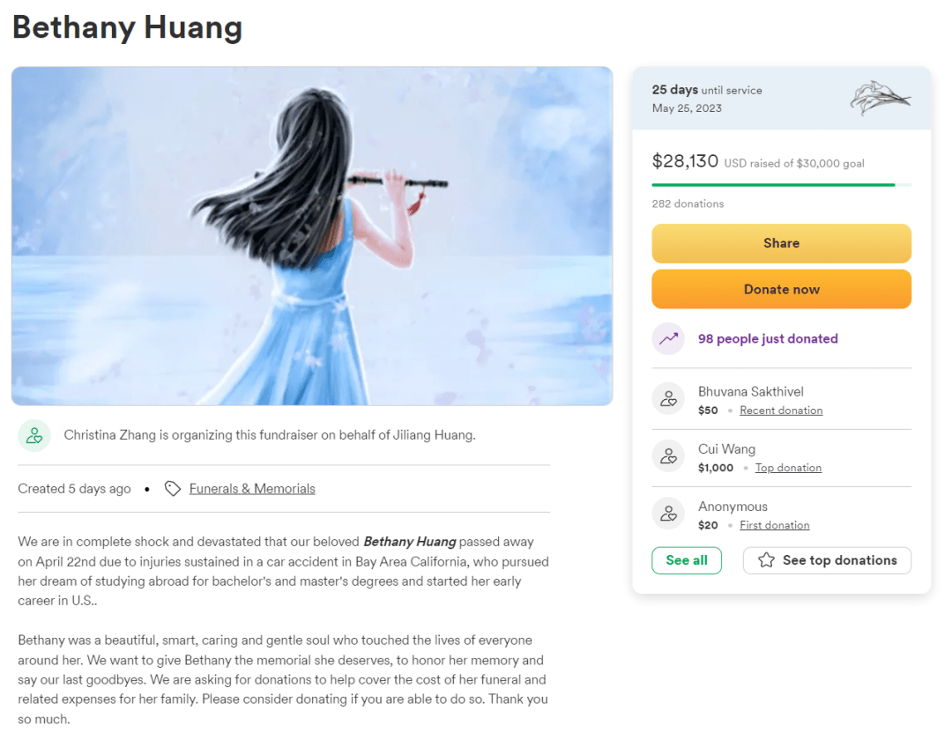This screenshot has width=952, height=740.
Task: Open the See all donations list
Action: [x=687, y=560]
